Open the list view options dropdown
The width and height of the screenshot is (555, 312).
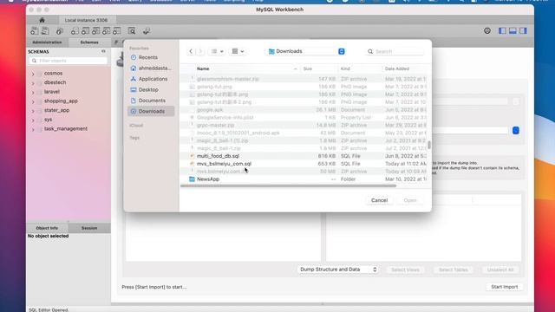pyautogui.click(x=217, y=51)
